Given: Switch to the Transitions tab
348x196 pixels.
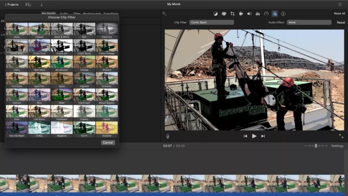Looking at the screenshot, I should (x=111, y=14).
